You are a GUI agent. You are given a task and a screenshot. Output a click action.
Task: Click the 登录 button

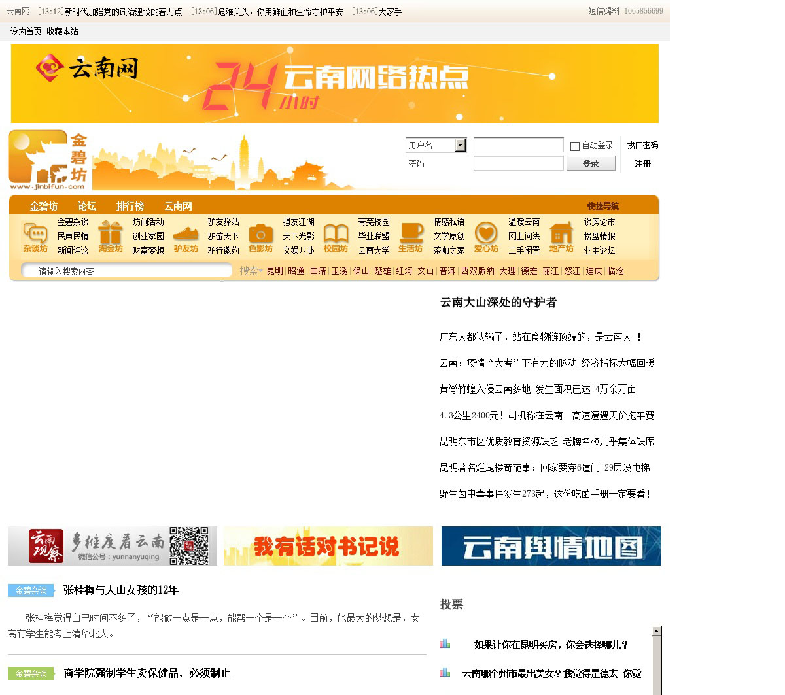[x=591, y=163]
